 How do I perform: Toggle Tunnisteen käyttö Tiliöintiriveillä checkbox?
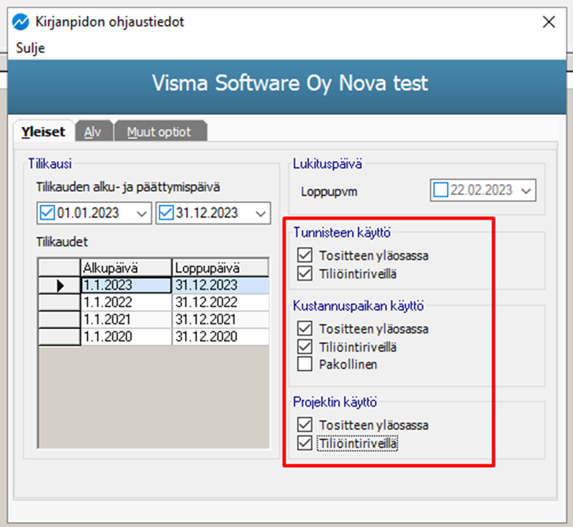[x=304, y=273]
